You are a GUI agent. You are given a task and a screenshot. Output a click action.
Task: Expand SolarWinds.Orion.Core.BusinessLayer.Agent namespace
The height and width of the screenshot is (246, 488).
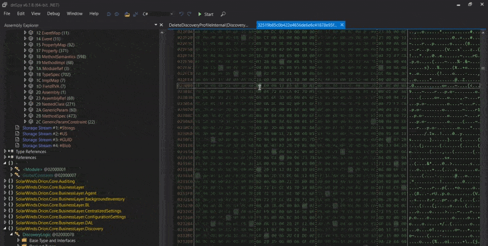coord(5,193)
